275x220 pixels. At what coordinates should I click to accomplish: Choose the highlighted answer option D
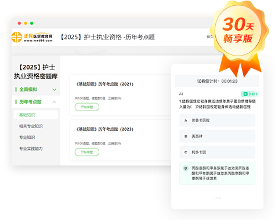click(217, 173)
